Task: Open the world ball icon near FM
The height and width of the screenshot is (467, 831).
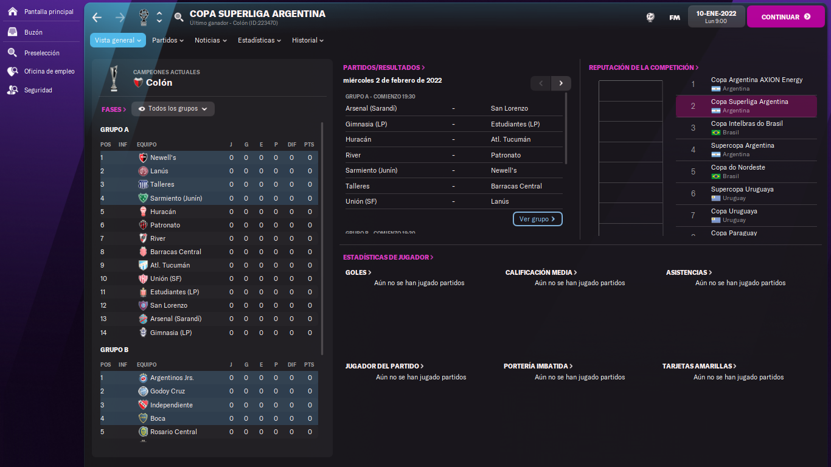Action: pos(650,17)
